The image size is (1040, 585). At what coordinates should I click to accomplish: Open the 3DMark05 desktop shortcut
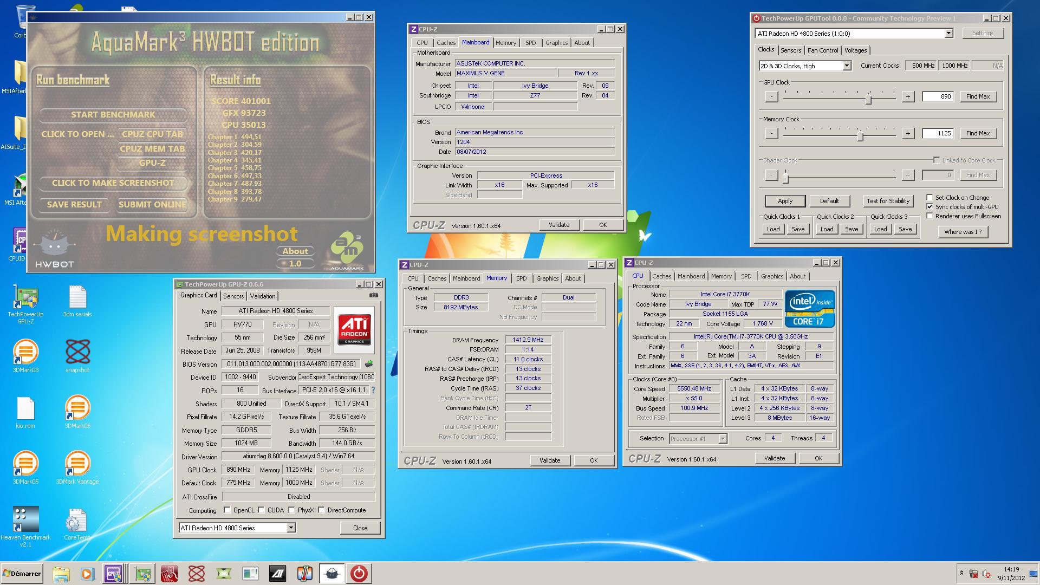point(25,468)
